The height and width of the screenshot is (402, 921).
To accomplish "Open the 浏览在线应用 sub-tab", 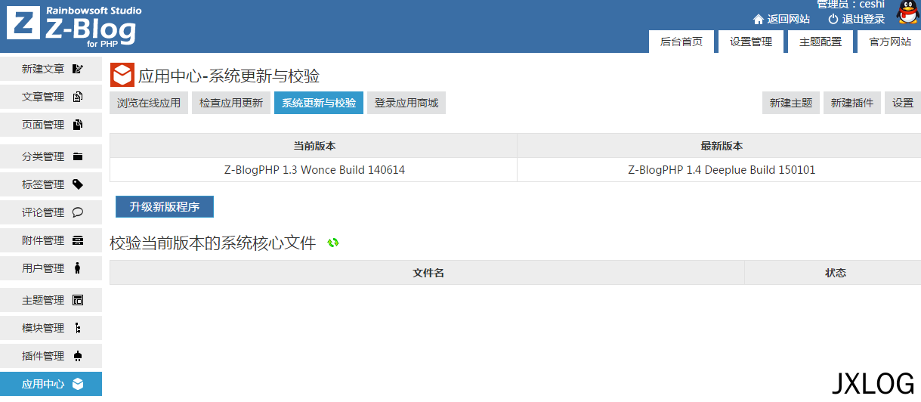I will (149, 103).
